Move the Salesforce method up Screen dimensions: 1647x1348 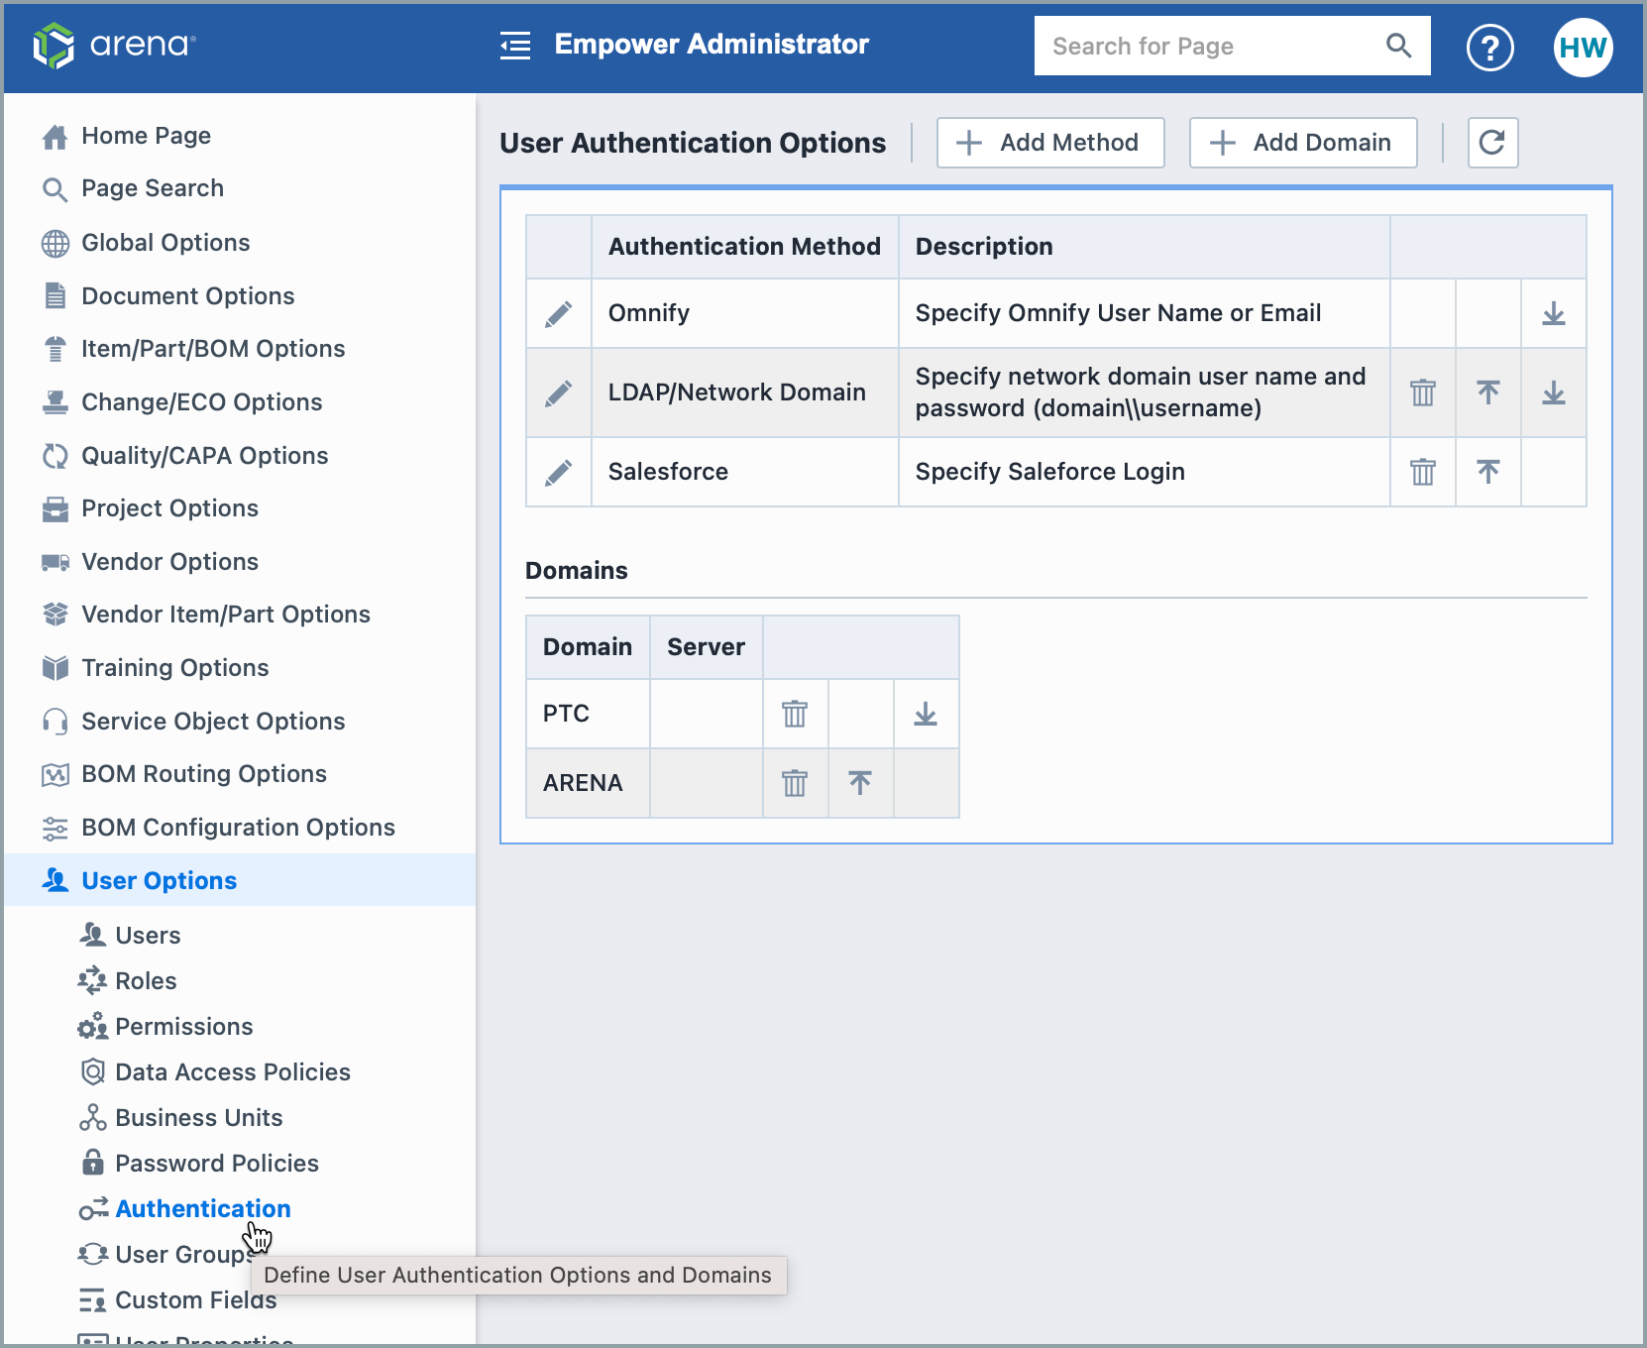click(1487, 472)
